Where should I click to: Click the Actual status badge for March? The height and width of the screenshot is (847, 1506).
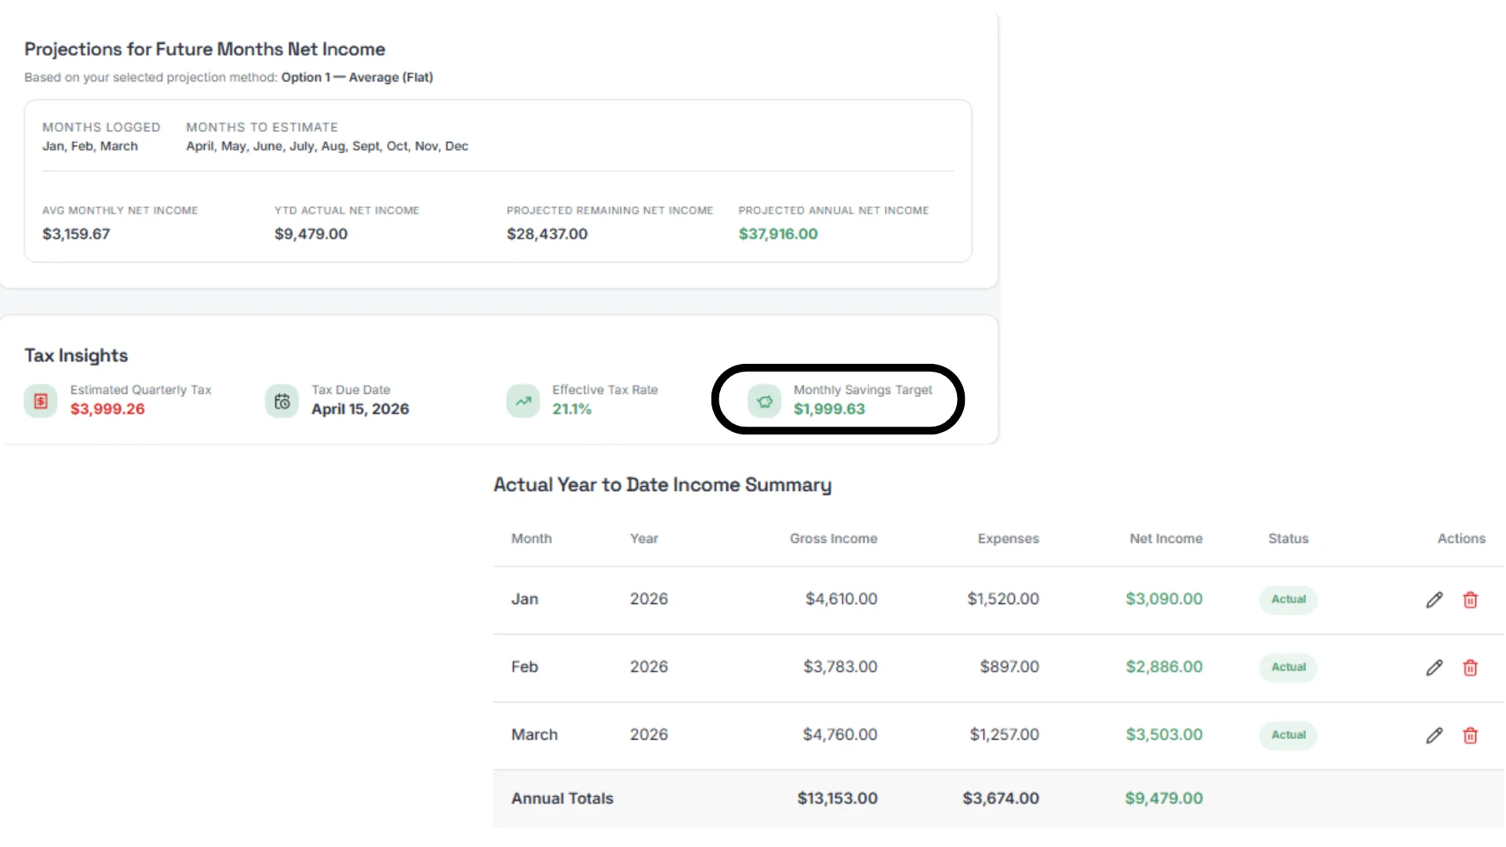point(1288,735)
